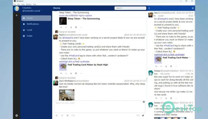The height and width of the screenshot is (119, 208).
Task: Close the detail side panel
Action: (x=193, y=8)
